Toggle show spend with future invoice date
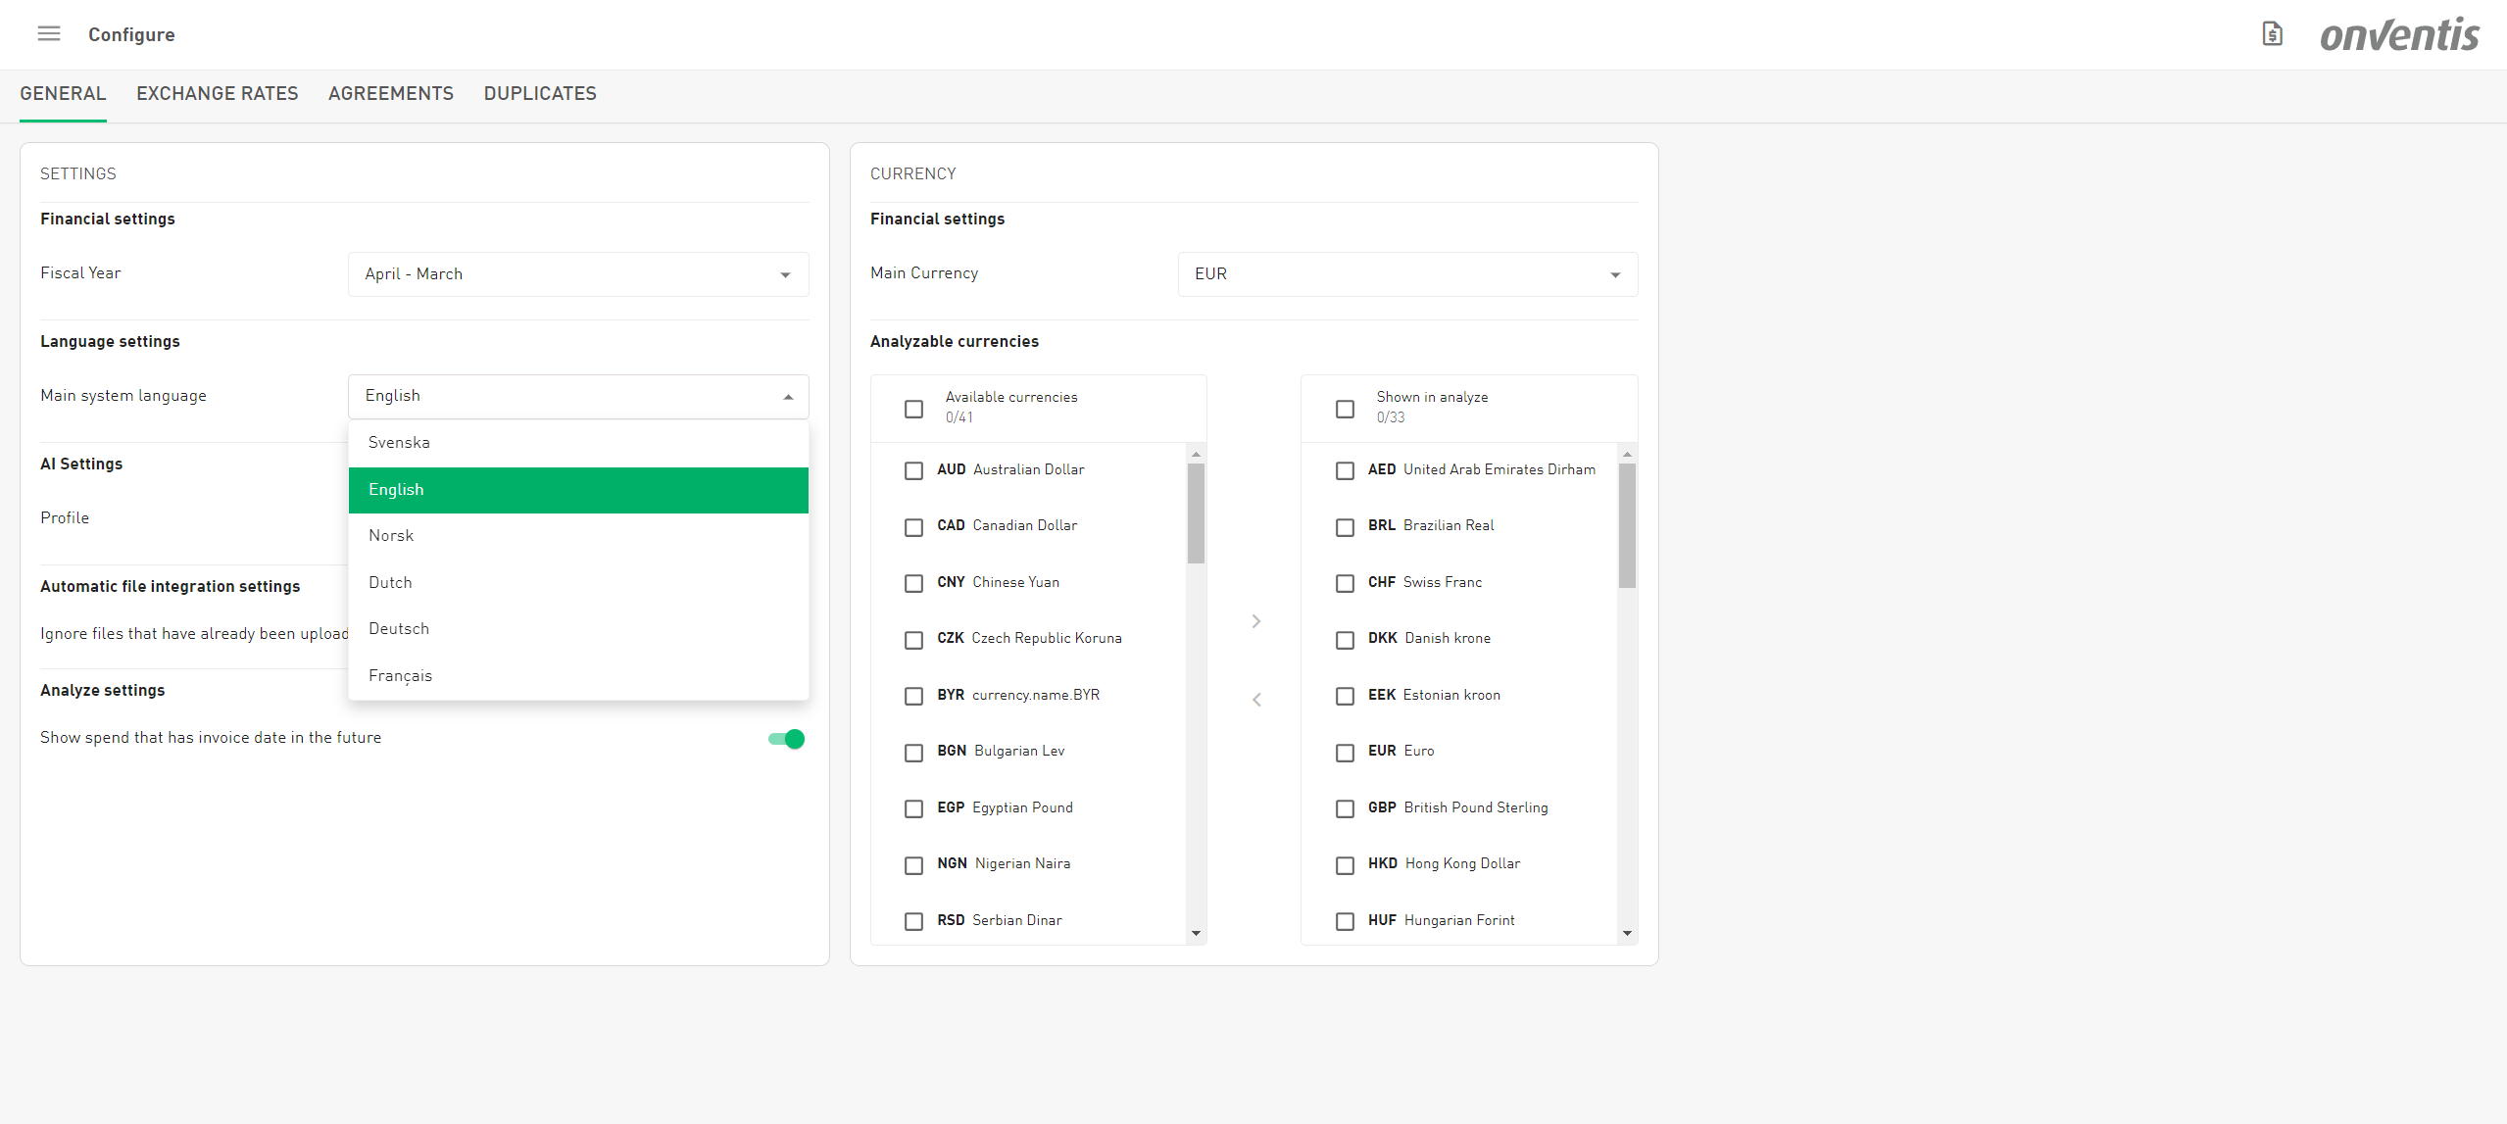The height and width of the screenshot is (1124, 2507). pyautogui.click(x=786, y=739)
